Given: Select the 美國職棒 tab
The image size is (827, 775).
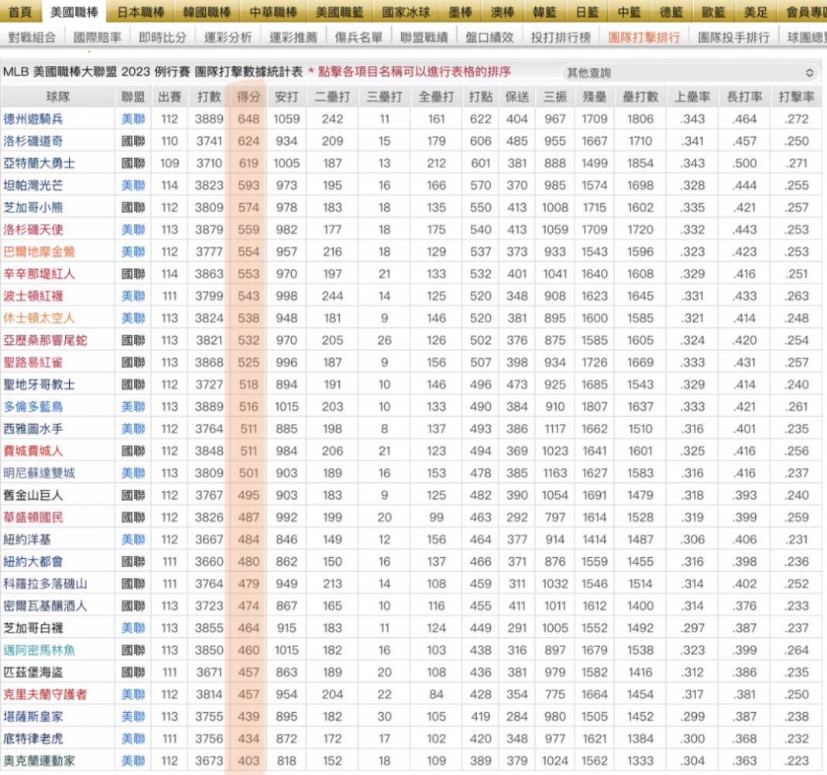Looking at the screenshot, I should 74,12.
